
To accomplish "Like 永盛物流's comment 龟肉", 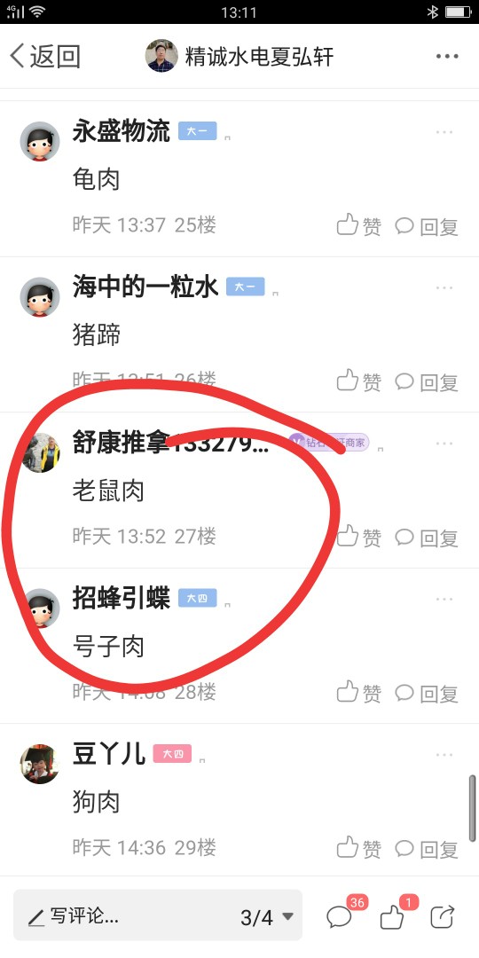I will click(359, 225).
